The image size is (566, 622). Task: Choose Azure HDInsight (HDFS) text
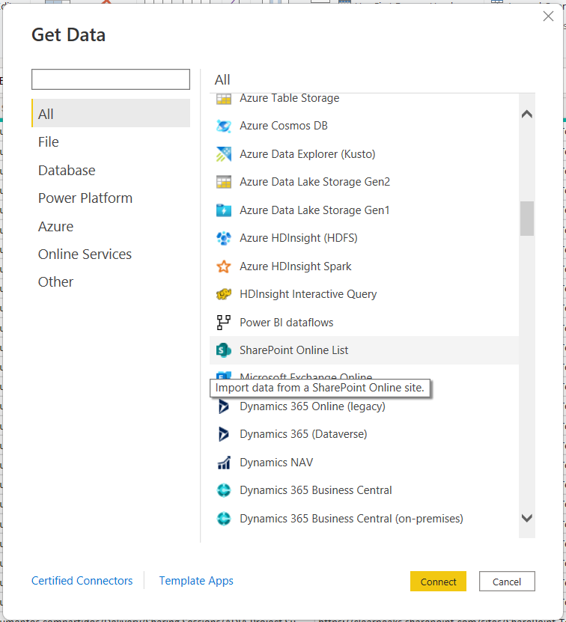299,238
